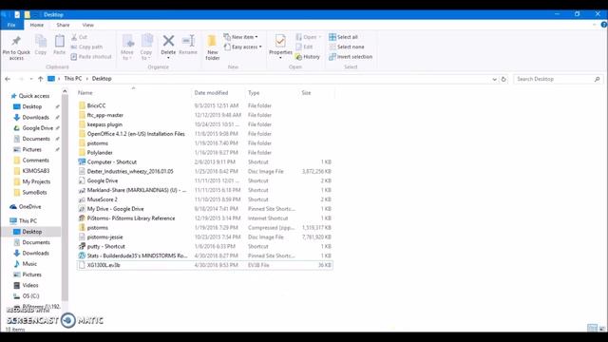Click the Cut scissors icon
Screen dimensions: 608x342
pyautogui.click(x=74, y=37)
